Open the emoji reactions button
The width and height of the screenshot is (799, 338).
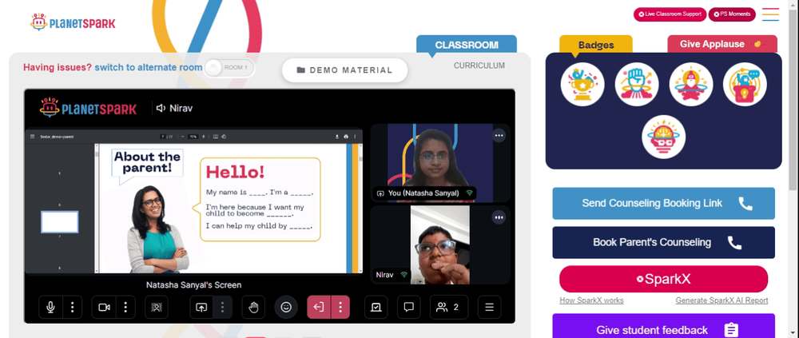click(286, 308)
